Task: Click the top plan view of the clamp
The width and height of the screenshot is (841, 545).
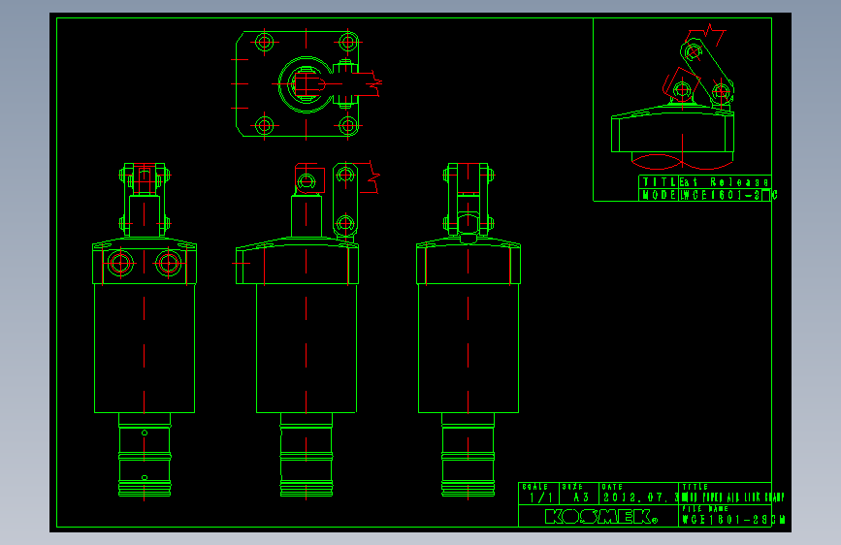Action: tap(307, 83)
